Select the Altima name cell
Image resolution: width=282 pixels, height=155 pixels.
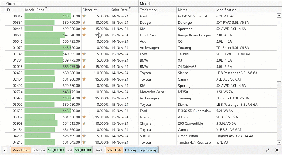coord(196,117)
